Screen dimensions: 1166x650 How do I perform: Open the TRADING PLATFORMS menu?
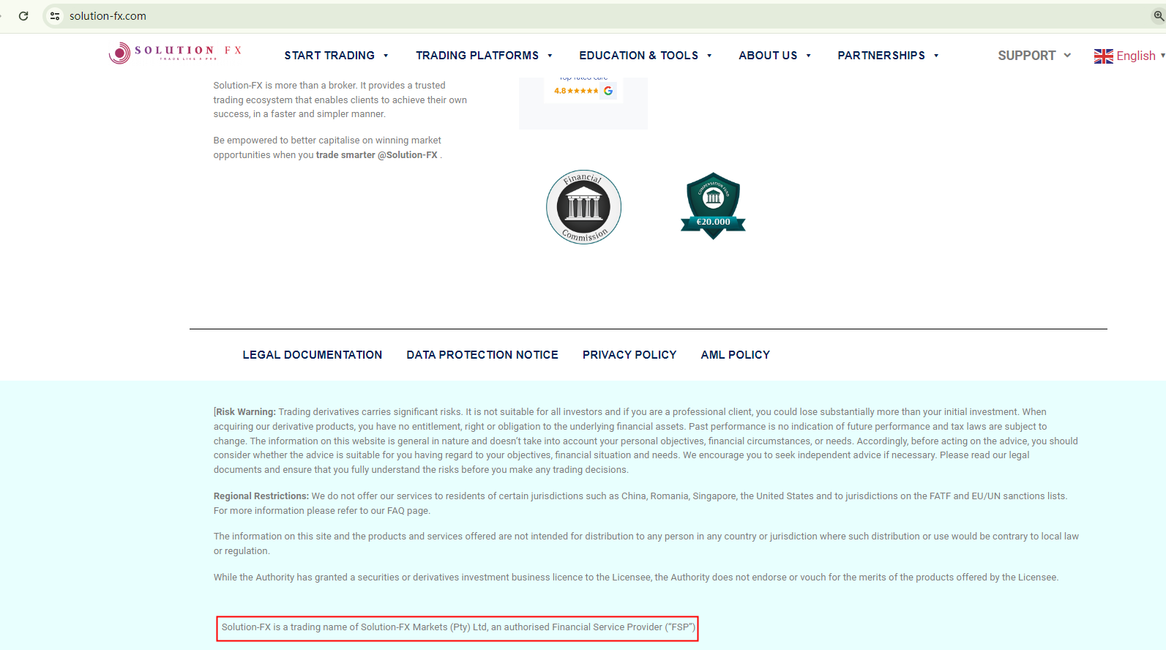click(477, 56)
